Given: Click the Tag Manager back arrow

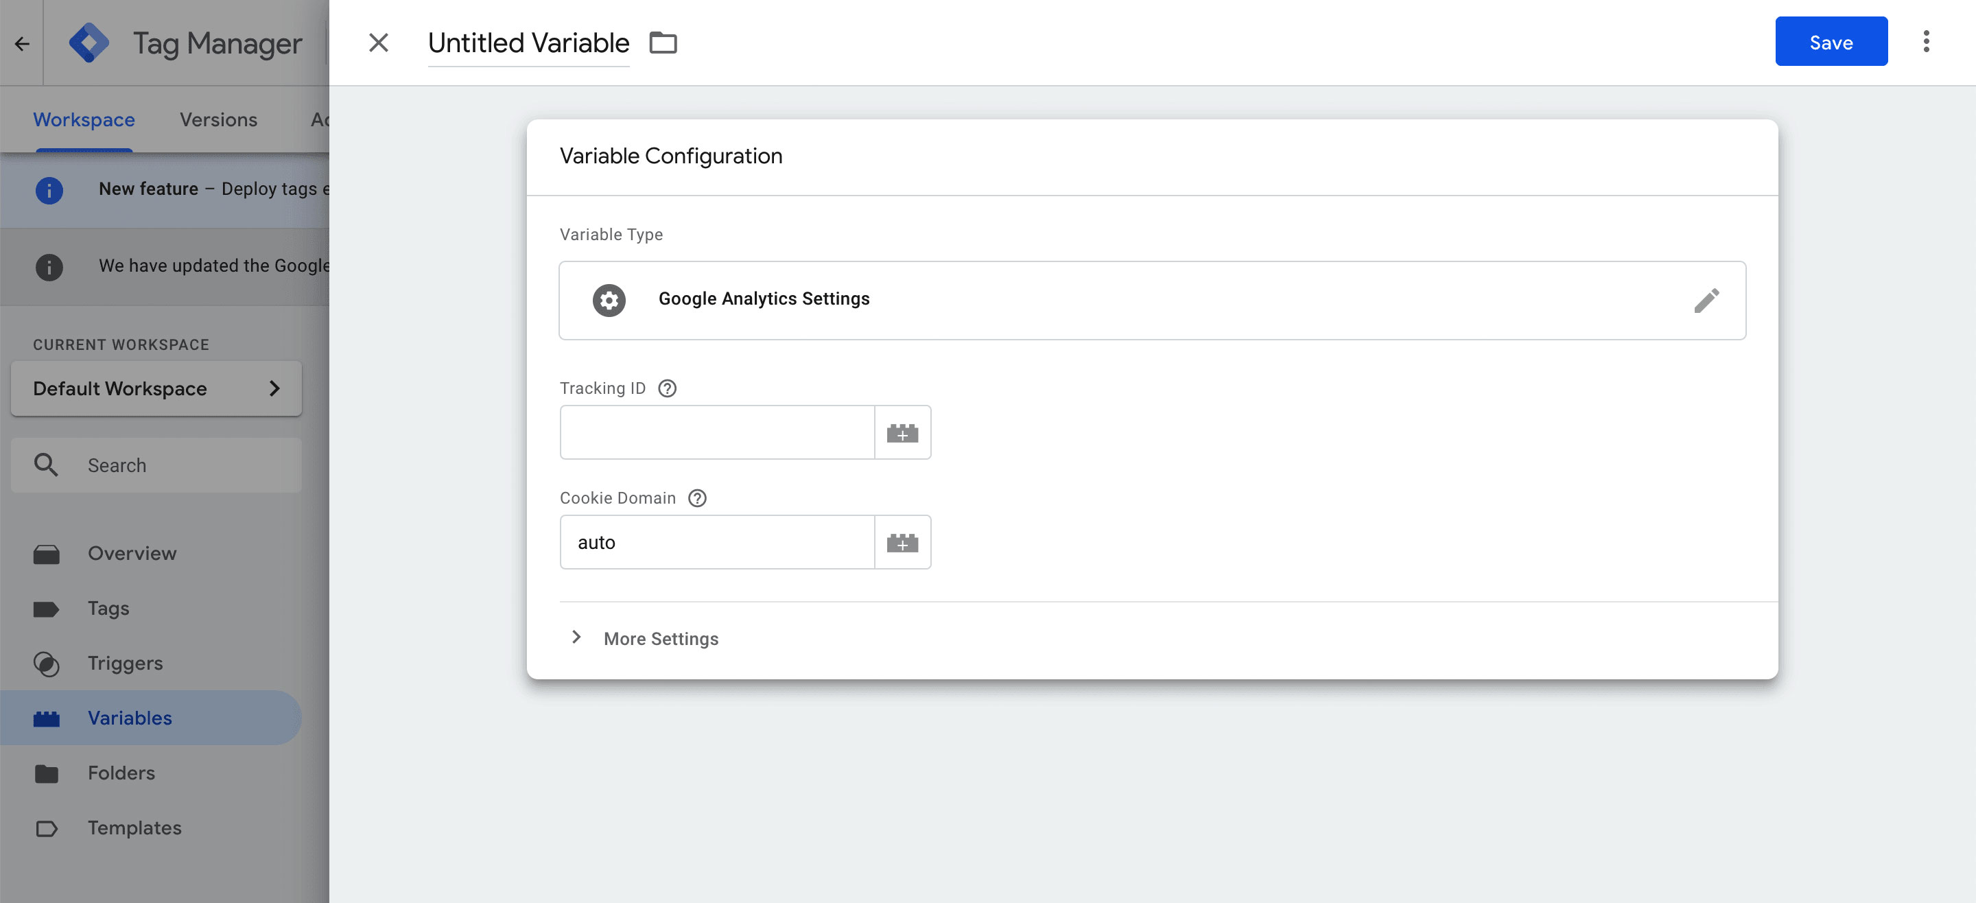Looking at the screenshot, I should [21, 44].
